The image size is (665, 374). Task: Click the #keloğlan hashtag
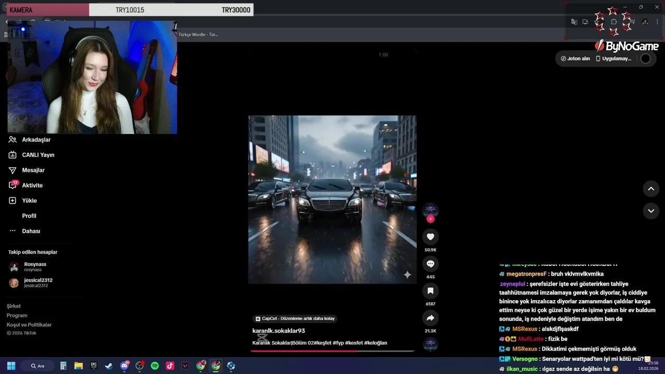click(x=376, y=343)
